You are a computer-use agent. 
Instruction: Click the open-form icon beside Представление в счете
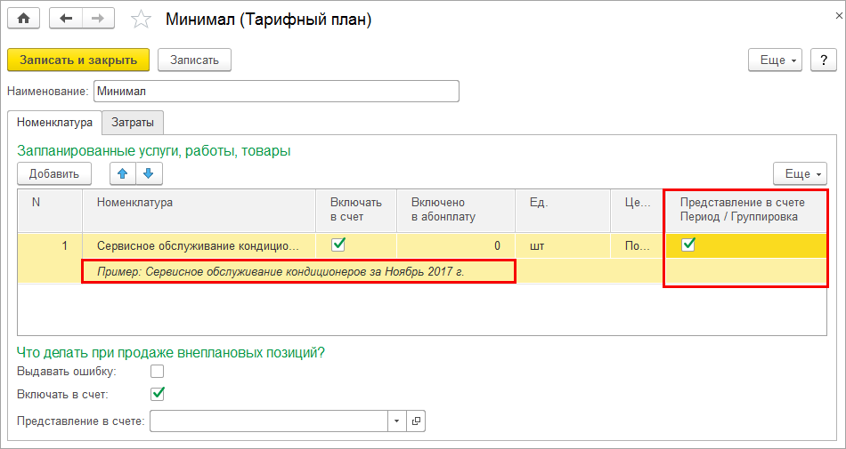pos(416,421)
